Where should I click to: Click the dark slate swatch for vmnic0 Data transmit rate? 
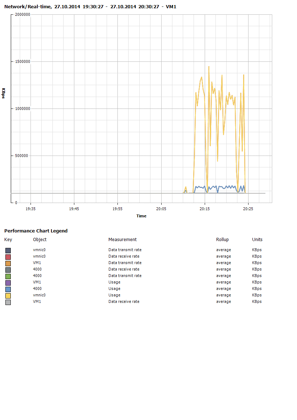tap(8, 250)
